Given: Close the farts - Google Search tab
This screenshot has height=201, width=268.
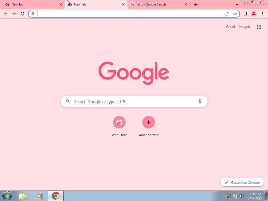Looking at the screenshot, I should point(186,4).
